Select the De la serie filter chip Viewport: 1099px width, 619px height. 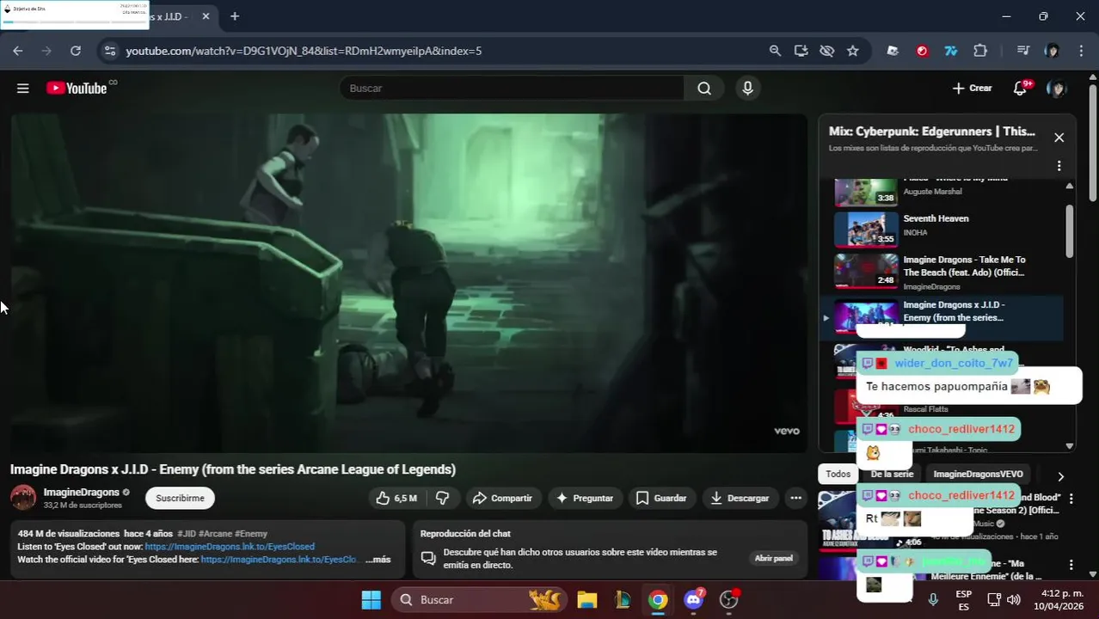coord(892,475)
